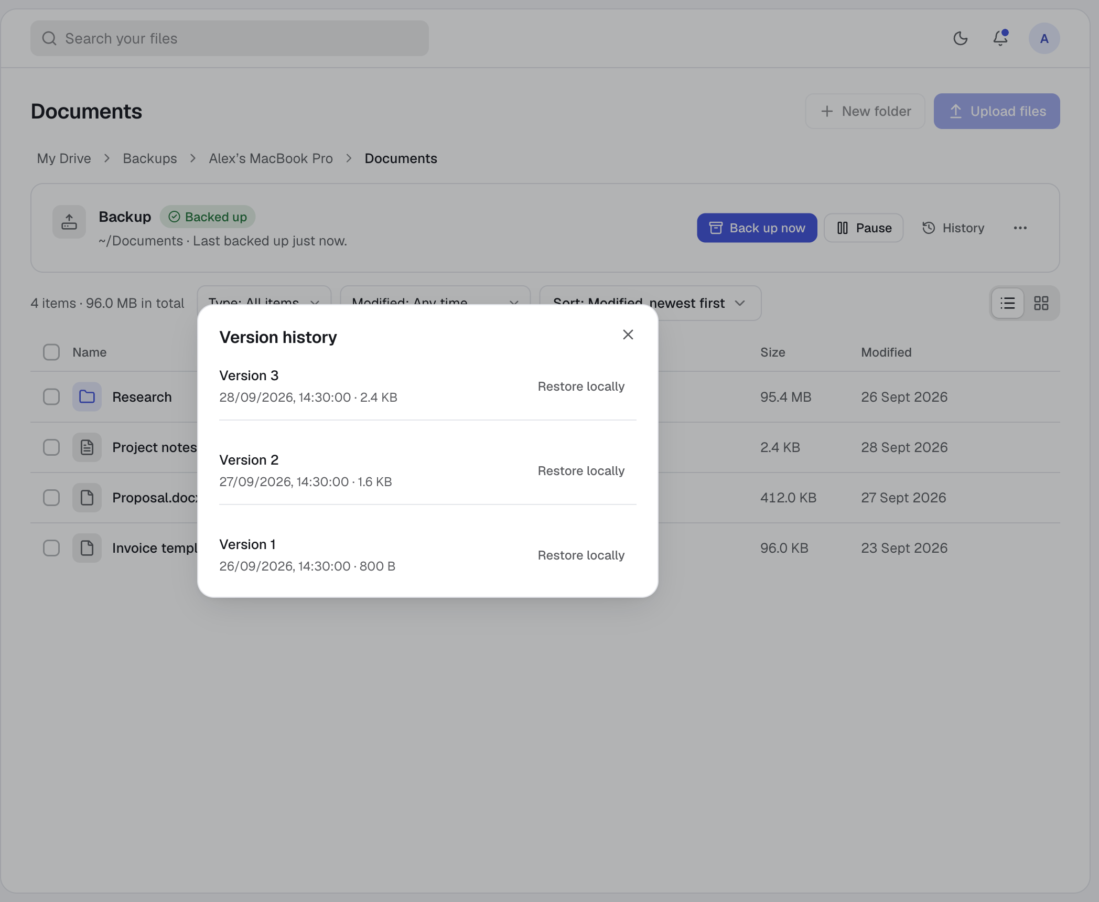Restore Version 1 locally
The height and width of the screenshot is (902, 1099).
click(581, 555)
